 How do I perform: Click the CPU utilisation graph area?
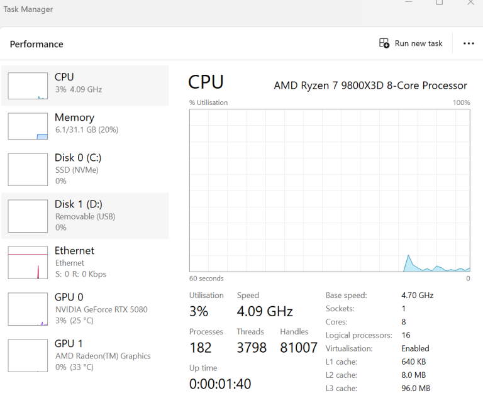330,190
